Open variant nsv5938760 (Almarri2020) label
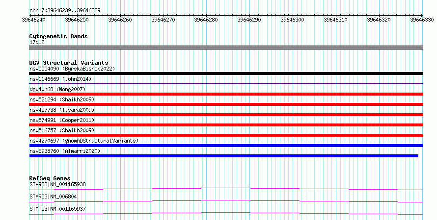 [x=65, y=151]
